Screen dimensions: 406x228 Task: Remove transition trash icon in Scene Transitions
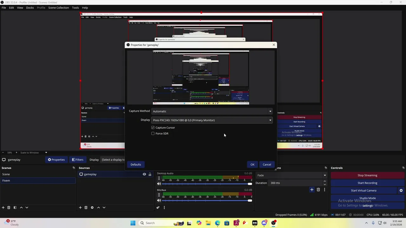tap(318, 190)
